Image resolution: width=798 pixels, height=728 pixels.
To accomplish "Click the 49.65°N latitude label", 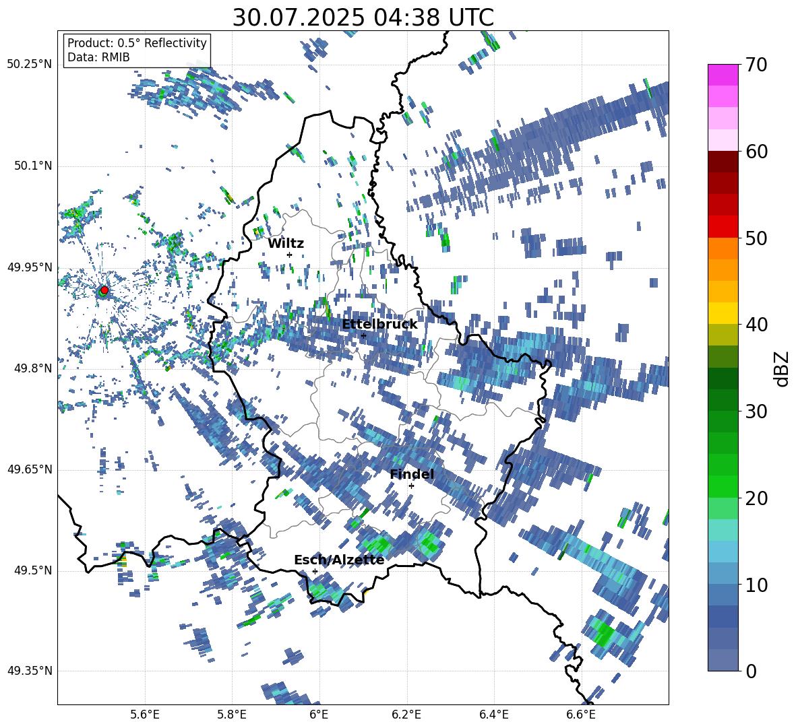I will click(x=30, y=469).
